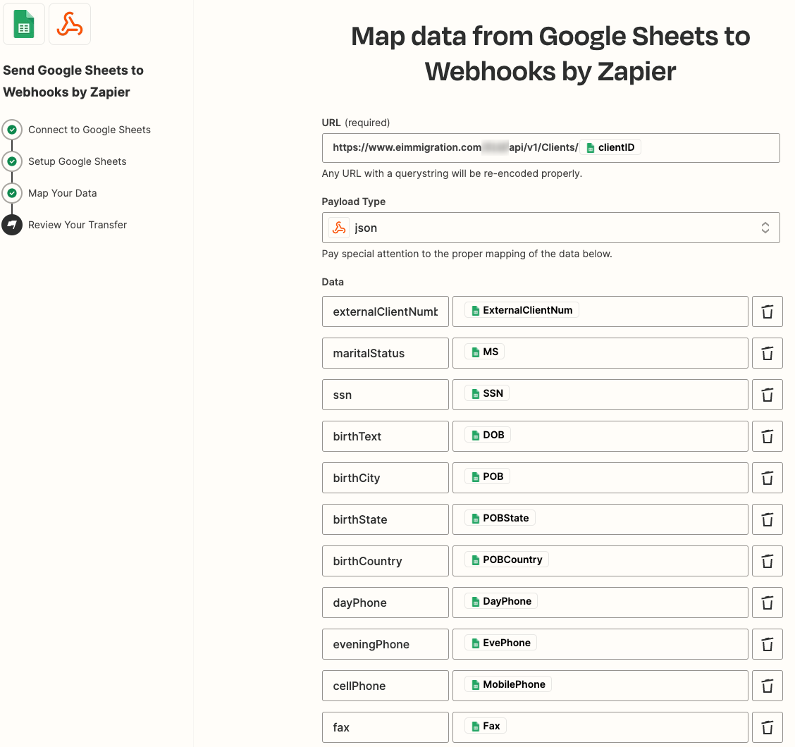Screen dimensions: 795x747
Task: Click the Review Your Transfer step icon
Action: point(12,225)
